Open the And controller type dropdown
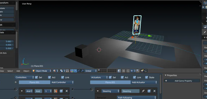 29,91
